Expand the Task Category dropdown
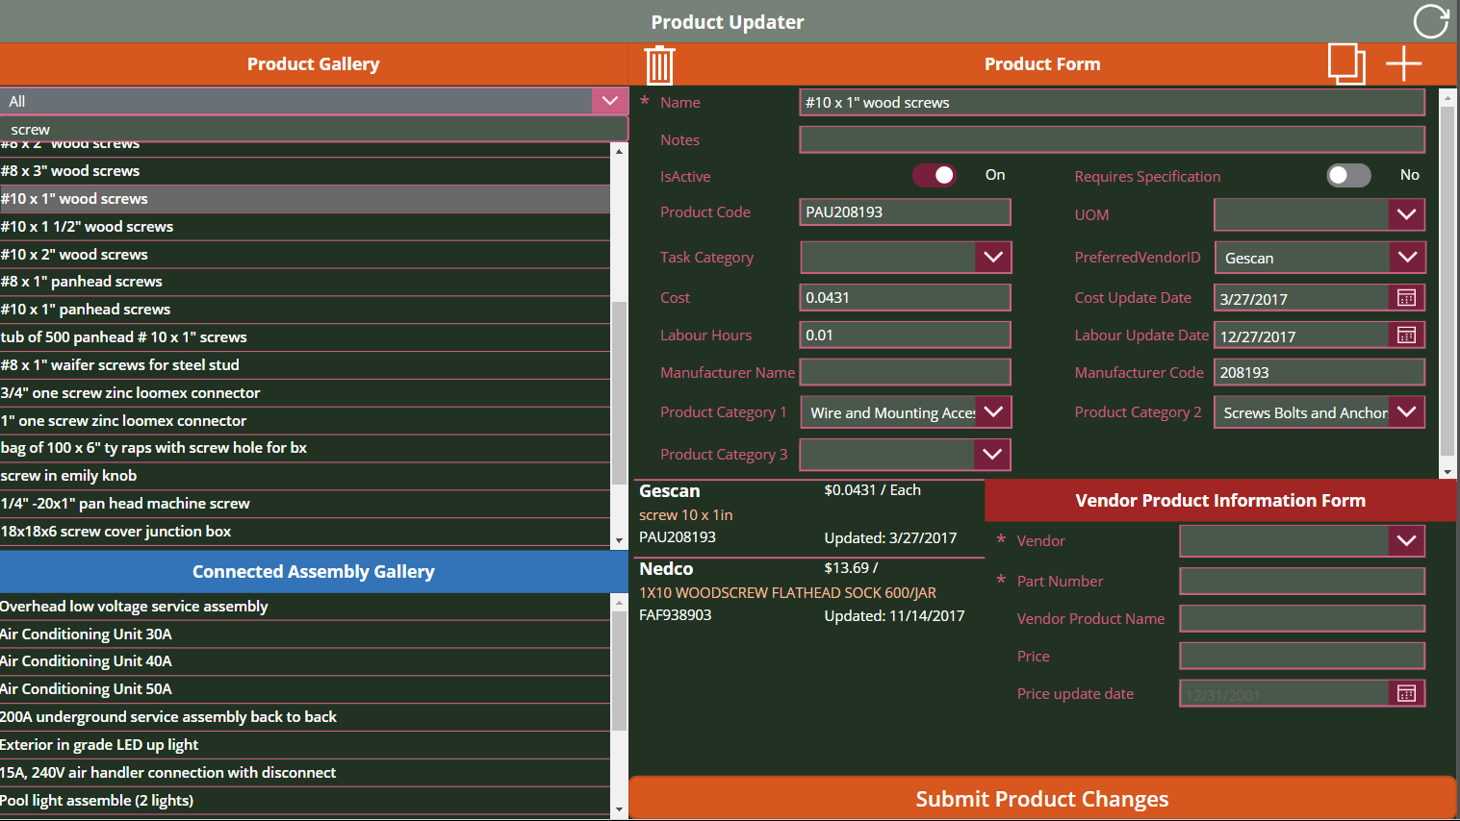This screenshot has width=1460, height=821. coord(994,257)
